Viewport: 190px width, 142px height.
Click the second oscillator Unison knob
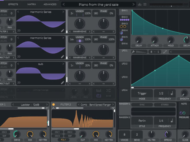click(80, 50)
